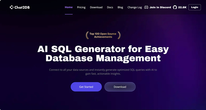Image resolution: width=206 pixels, height=110 pixels.
Task: Go to the Home tab
Action: pos(69,7)
